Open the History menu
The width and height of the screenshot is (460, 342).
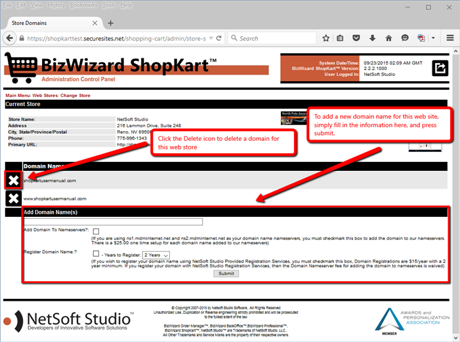56,5
